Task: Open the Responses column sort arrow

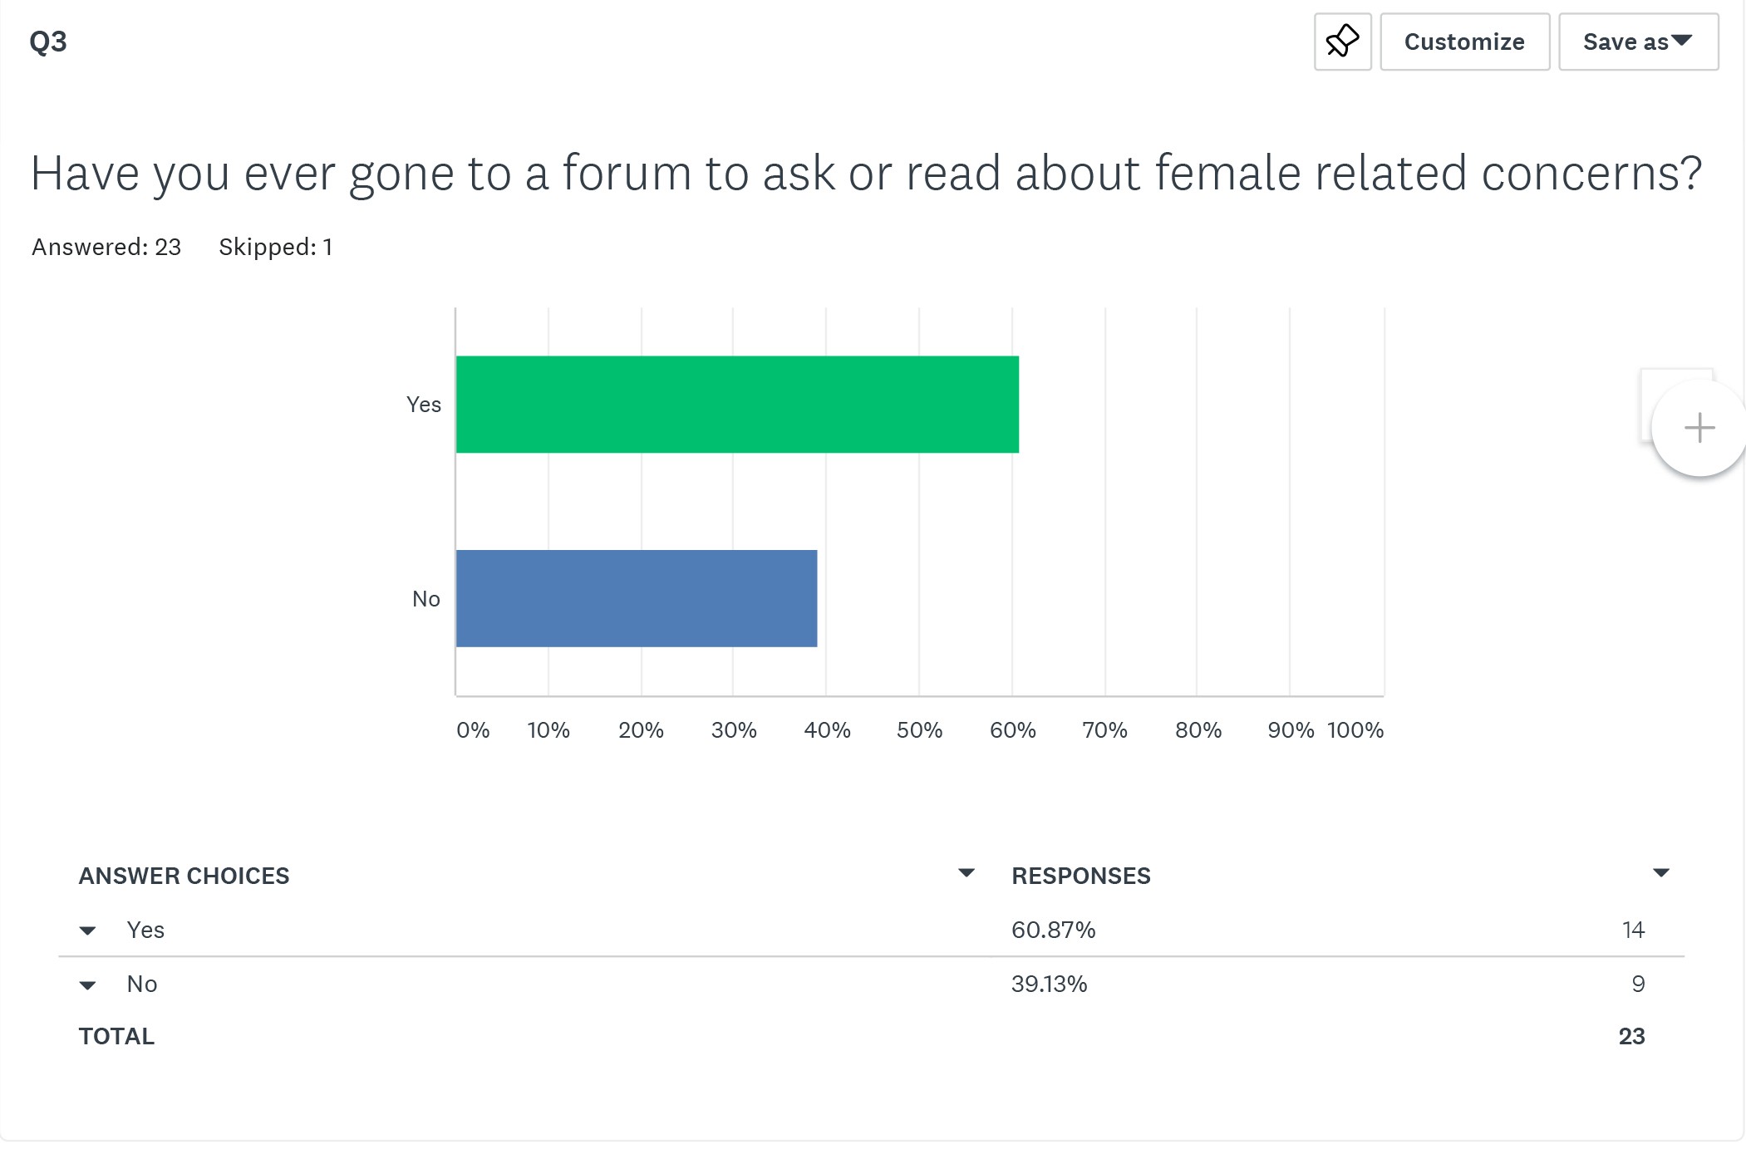Action: pyautogui.click(x=1660, y=873)
